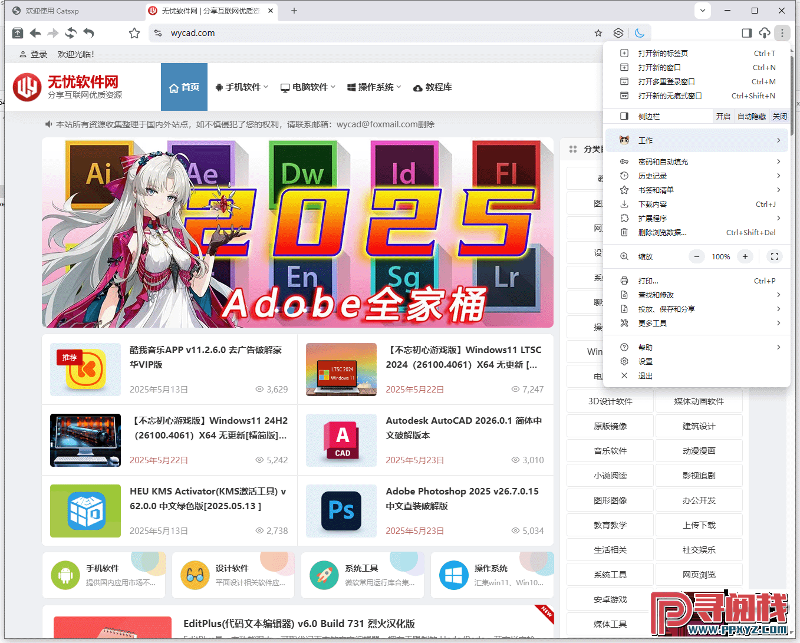Set sidebar to 自动隐藏

click(752, 116)
